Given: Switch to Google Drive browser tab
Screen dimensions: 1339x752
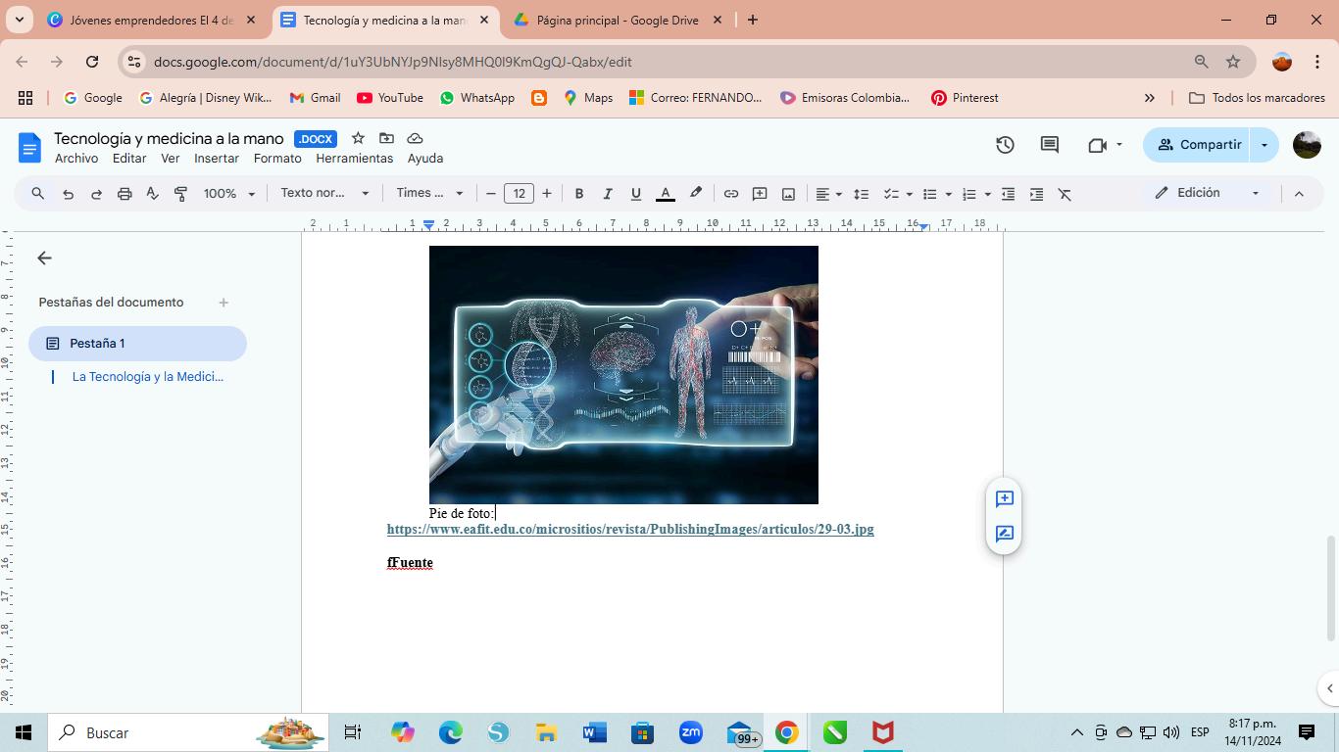Looking at the screenshot, I should (x=617, y=20).
